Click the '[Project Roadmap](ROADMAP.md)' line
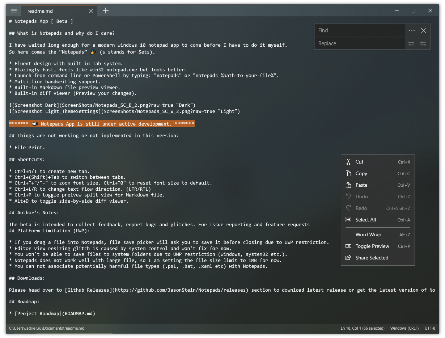Viewport: 445px width, 338px height. (52, 314)
